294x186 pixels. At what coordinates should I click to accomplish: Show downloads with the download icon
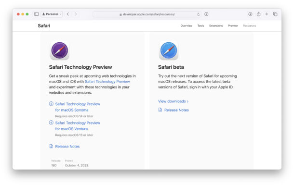coord(250,14)
